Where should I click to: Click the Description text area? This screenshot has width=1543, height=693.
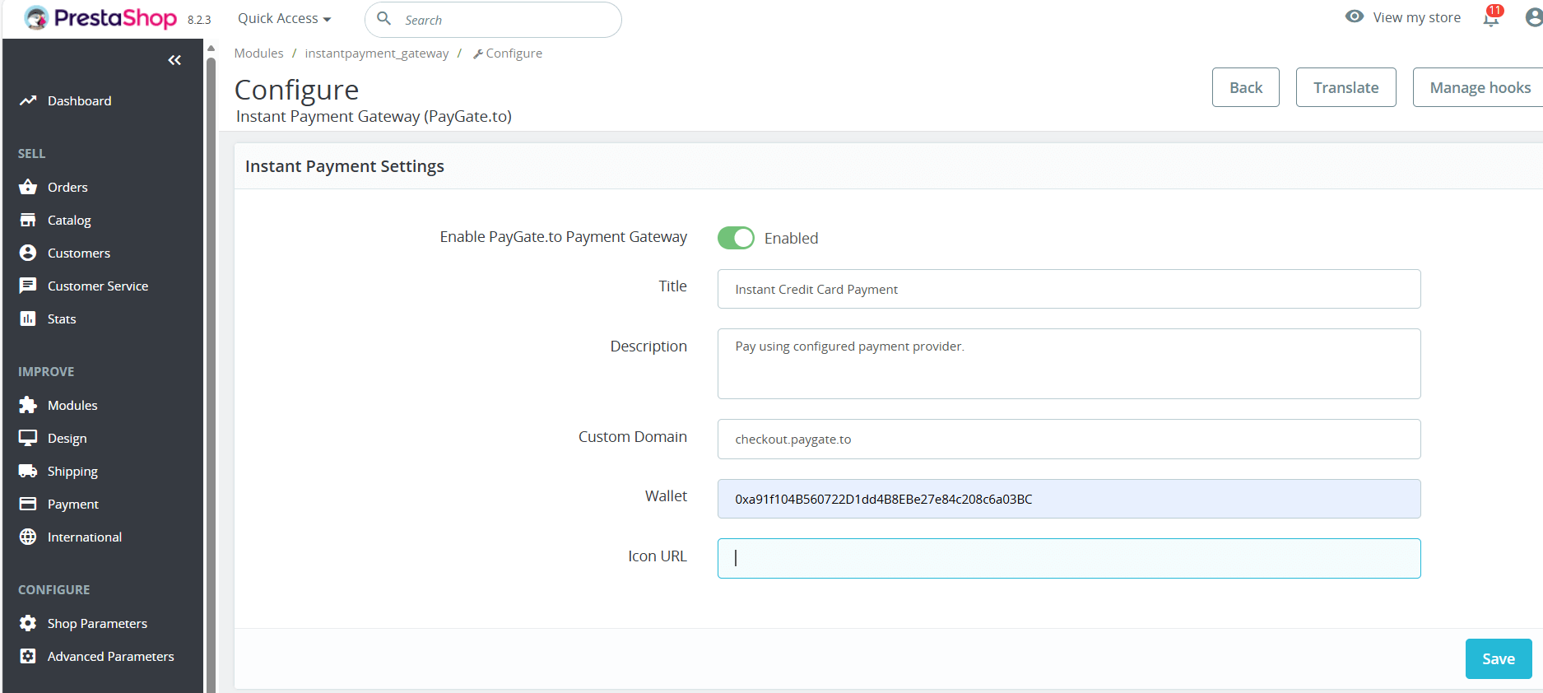(1069, 364)
